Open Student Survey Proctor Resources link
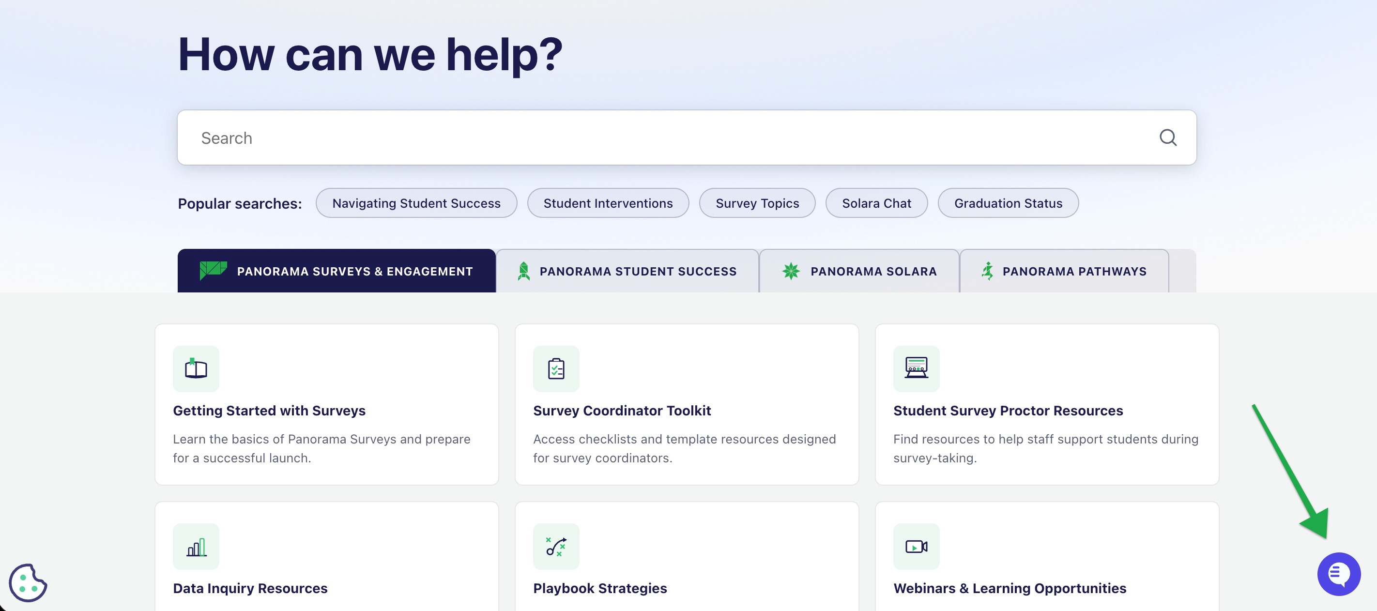The height and width of the screenshot is (611, 1377). pos(1008,411)
